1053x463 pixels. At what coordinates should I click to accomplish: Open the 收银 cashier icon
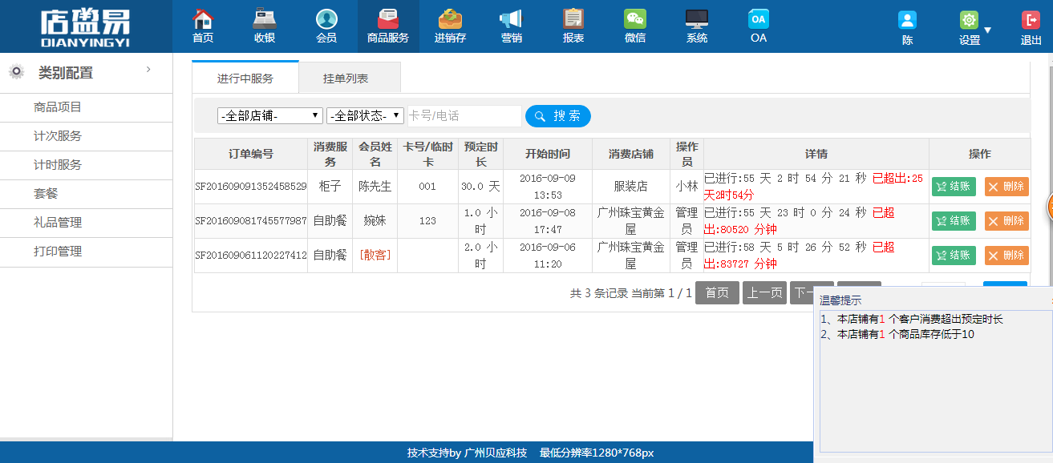(265, 19)
